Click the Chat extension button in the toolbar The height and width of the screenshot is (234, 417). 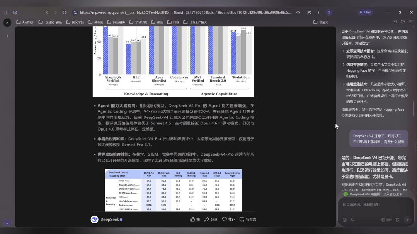[x=364, y=12]
